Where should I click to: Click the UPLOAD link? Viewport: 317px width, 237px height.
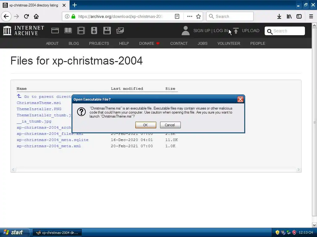click(x=251, y=31)
